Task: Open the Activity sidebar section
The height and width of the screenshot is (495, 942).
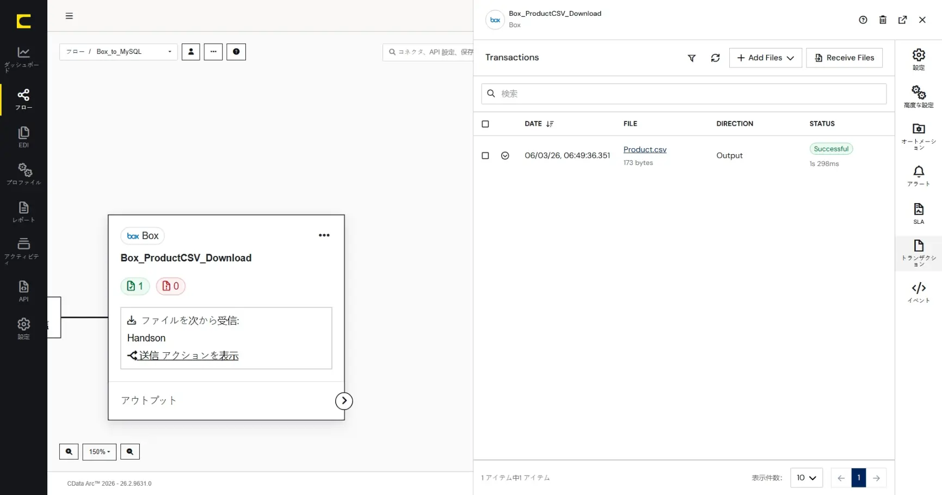Action: tap(23, 250)
